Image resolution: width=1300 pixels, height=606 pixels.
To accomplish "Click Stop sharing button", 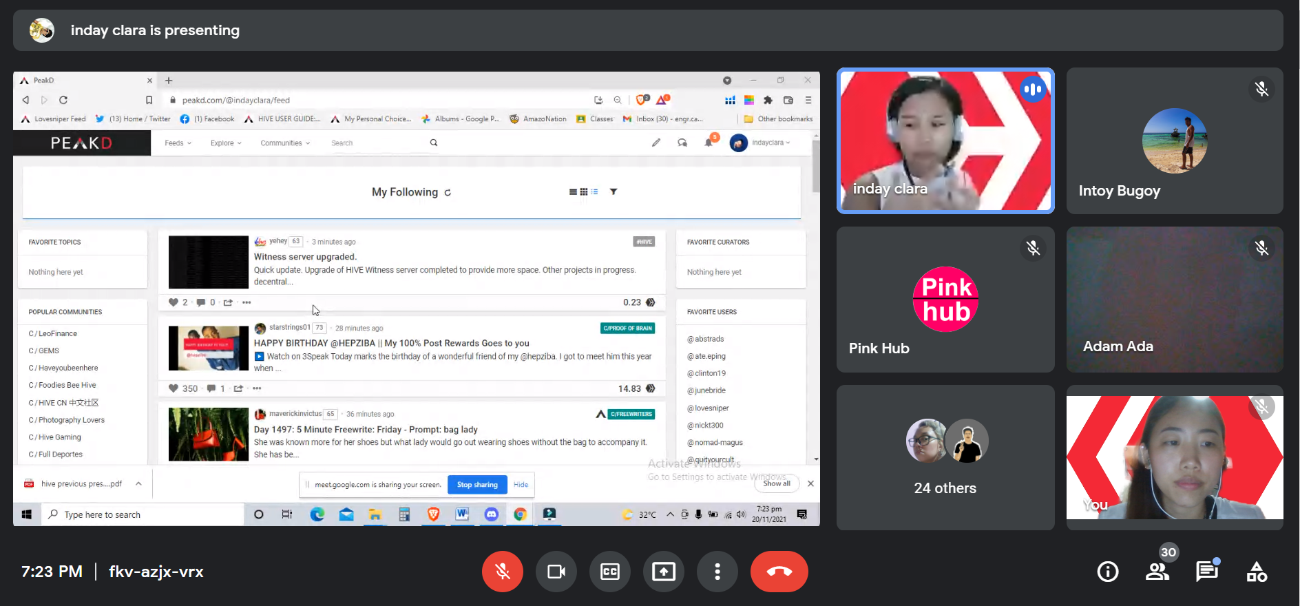I will (477, 485).
